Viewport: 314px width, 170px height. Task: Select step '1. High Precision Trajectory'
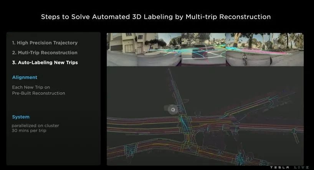[45, 43]
